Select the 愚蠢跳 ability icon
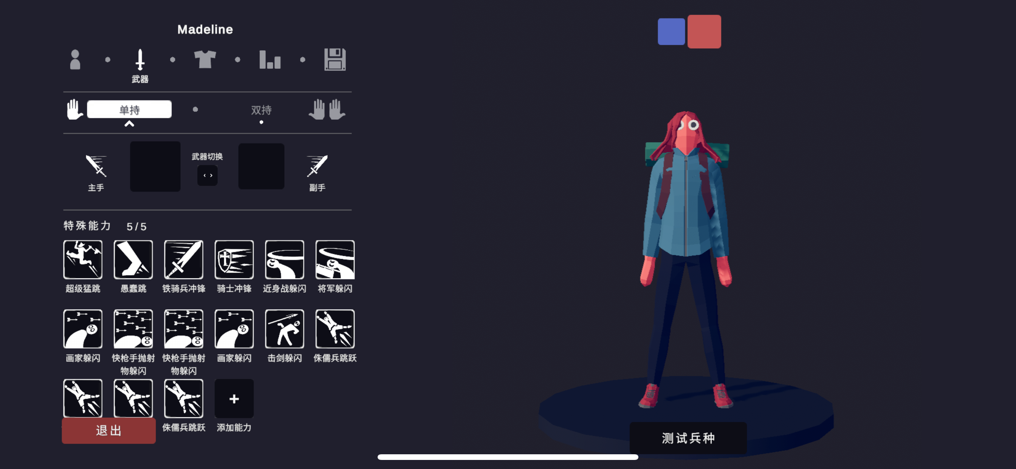1016x469 pixels. click(x=133, y=260)
